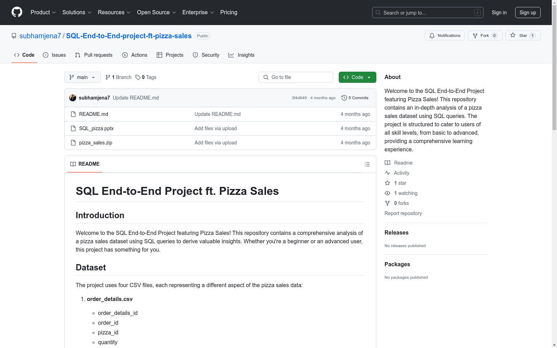
Task: Focus the Search or jump to field
Action: click(x=427, y=13)
